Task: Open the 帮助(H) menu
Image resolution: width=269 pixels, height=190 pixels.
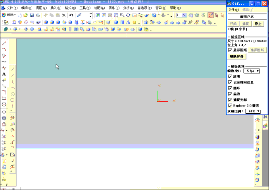Action: coord(175,8)
